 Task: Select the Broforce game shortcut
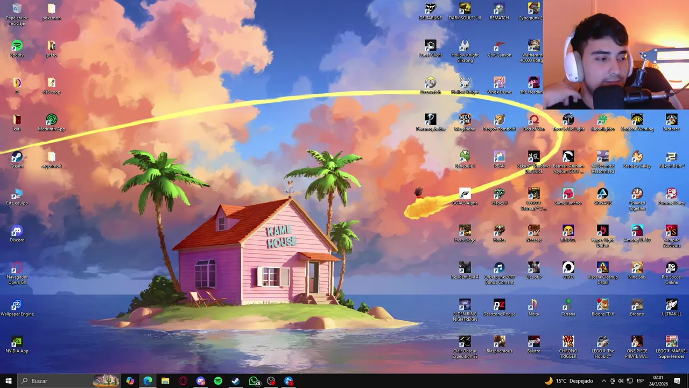[671, 123]
